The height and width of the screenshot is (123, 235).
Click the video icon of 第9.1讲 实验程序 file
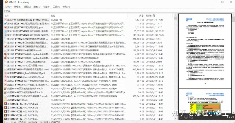[x=5, y=35]
